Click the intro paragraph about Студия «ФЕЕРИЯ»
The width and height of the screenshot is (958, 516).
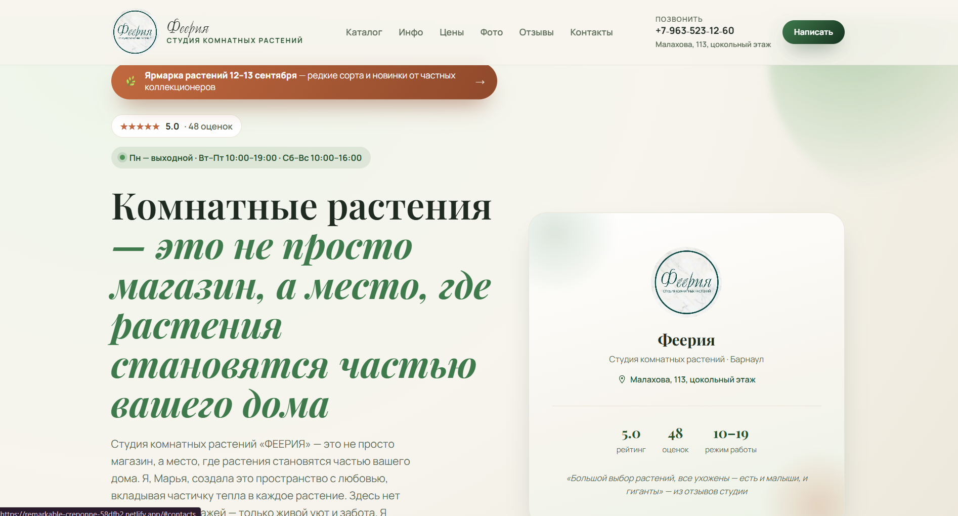[x=260, y=478]
